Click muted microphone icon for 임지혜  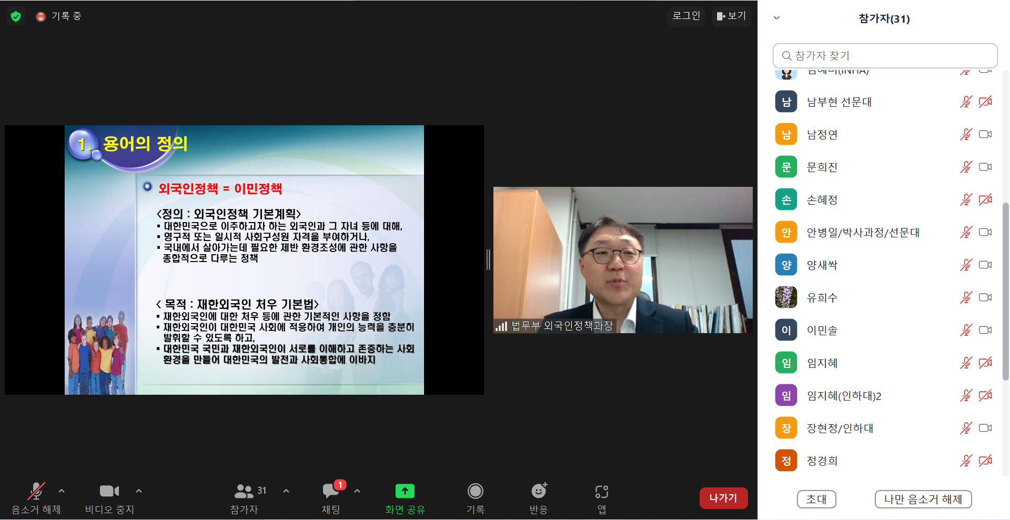tap(966, 363)
